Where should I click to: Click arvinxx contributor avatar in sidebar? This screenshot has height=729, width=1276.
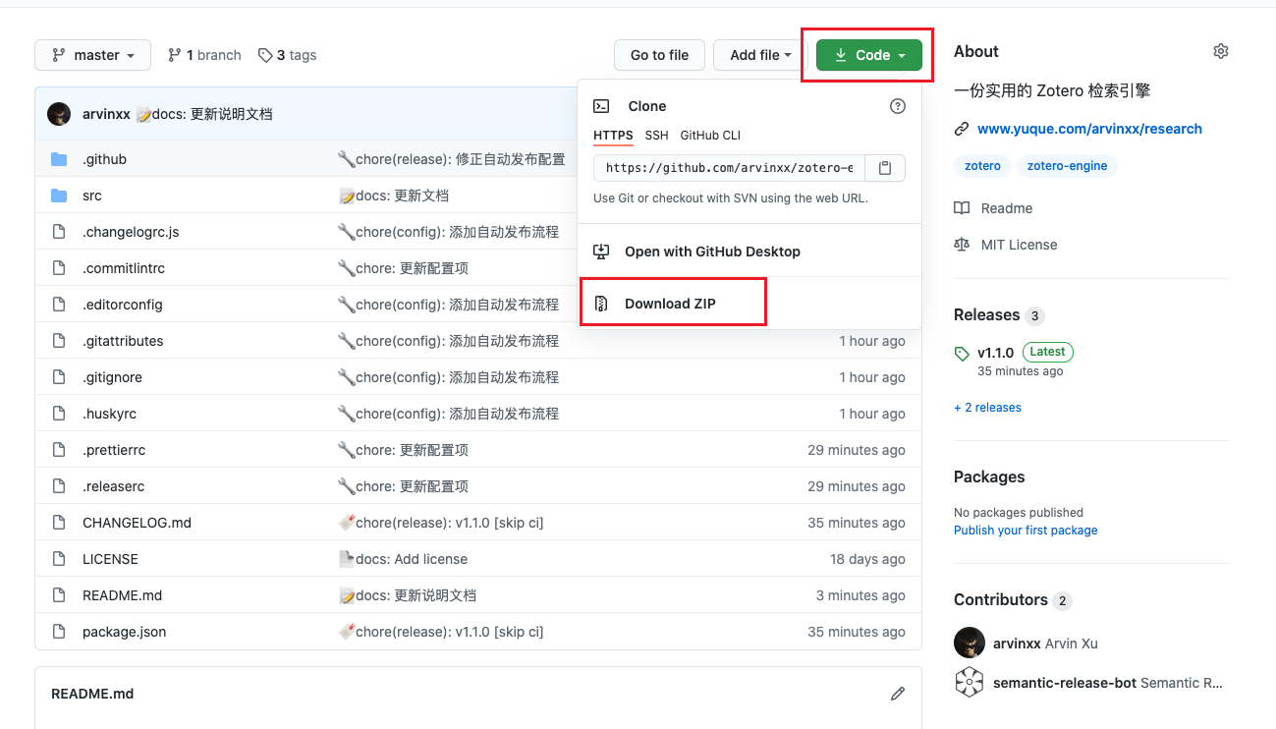point(970,643)
